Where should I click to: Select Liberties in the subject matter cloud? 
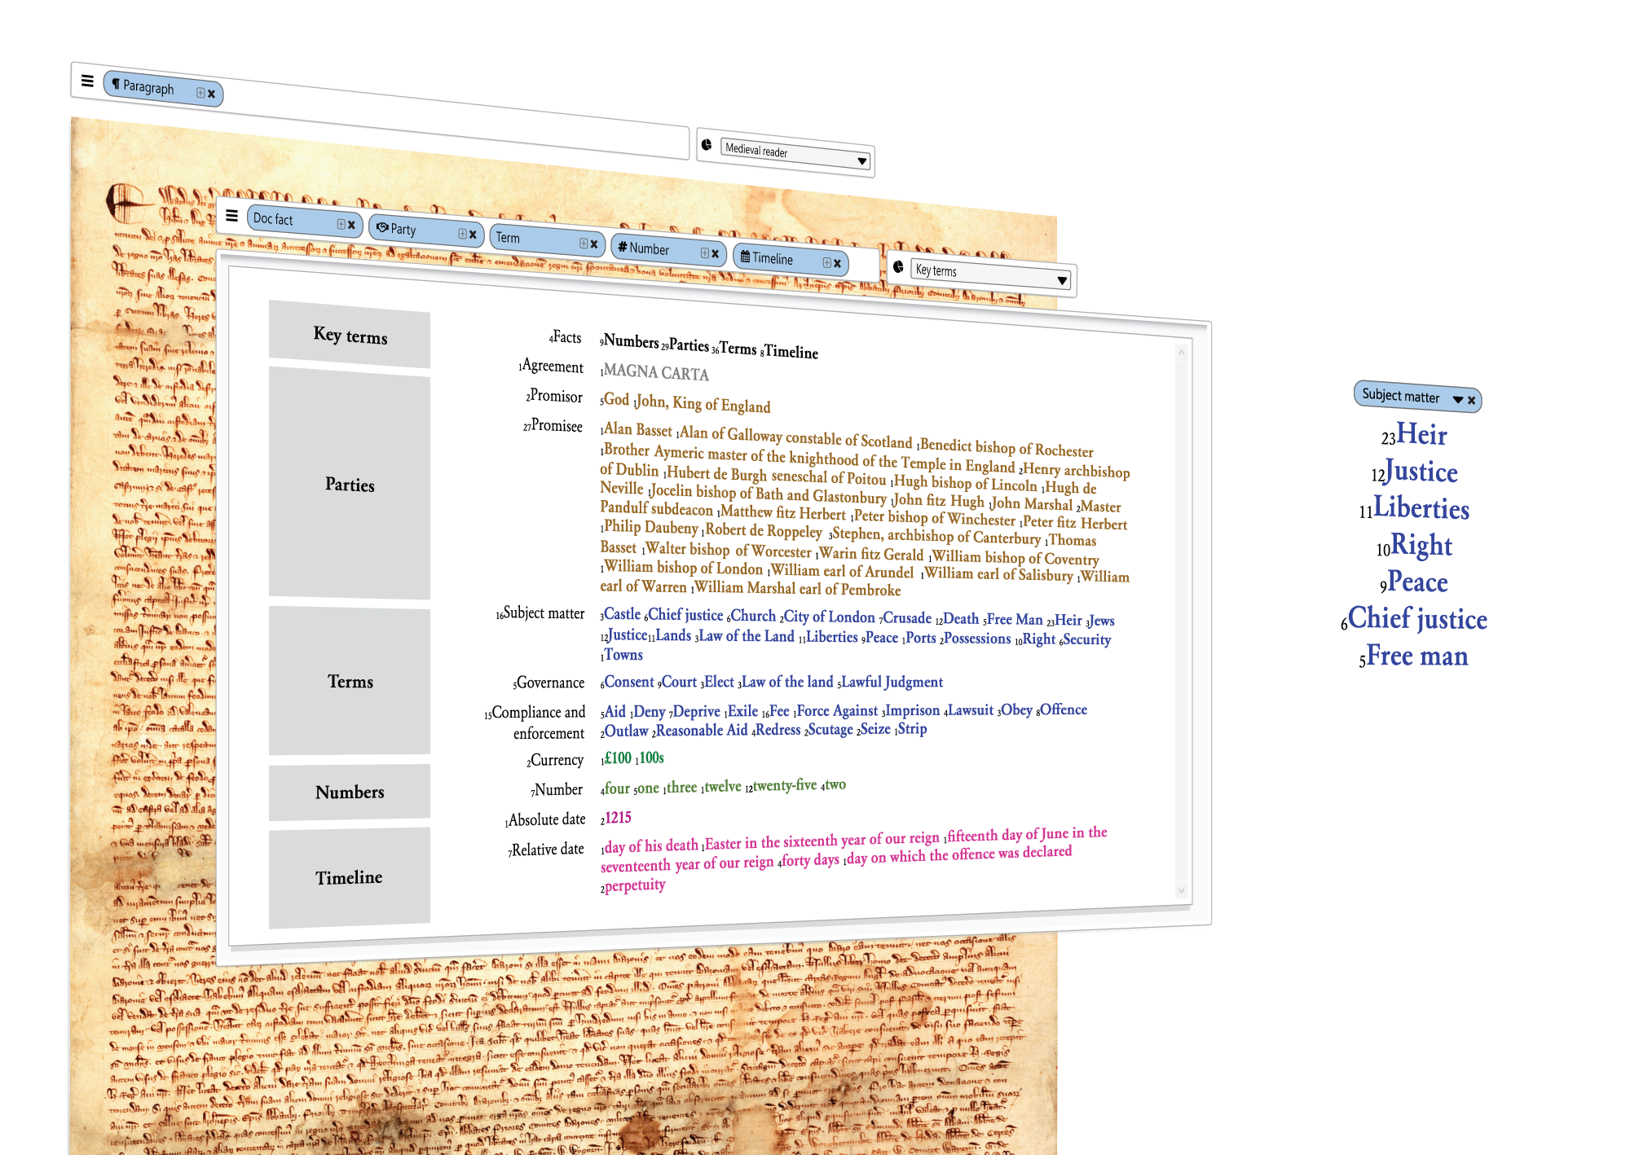point(1421,508)
